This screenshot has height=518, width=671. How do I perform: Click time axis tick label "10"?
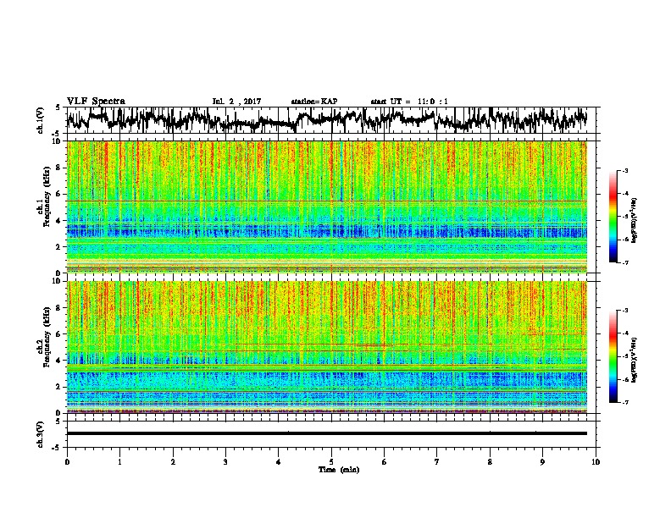pos(596,462)
